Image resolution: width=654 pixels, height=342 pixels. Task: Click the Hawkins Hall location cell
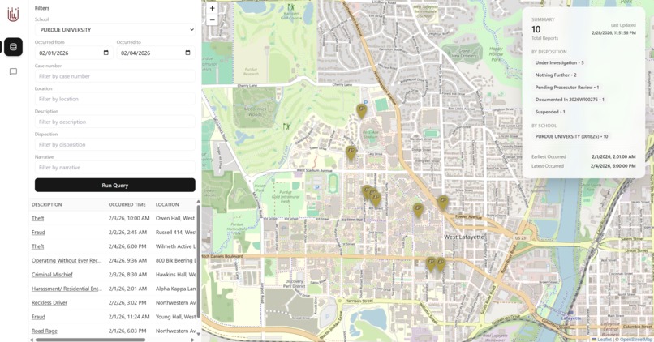tap(175, 275)
